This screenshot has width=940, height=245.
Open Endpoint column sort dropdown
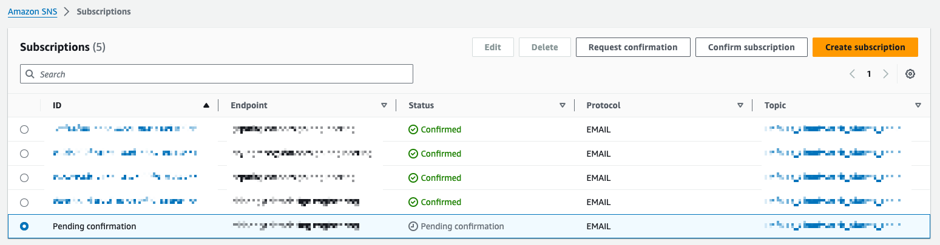tap(384, 105)
